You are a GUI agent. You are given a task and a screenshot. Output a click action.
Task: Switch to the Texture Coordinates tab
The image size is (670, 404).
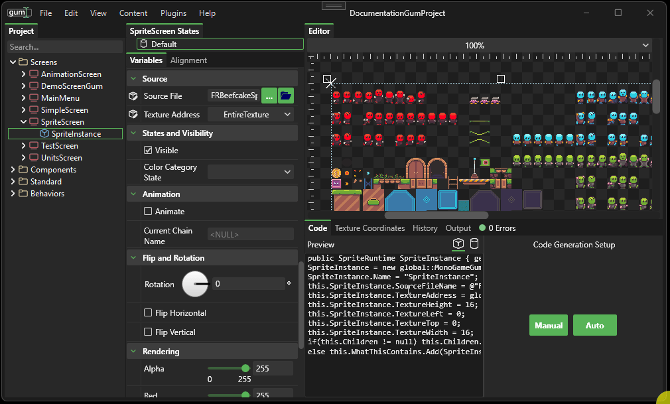point(369,228)
